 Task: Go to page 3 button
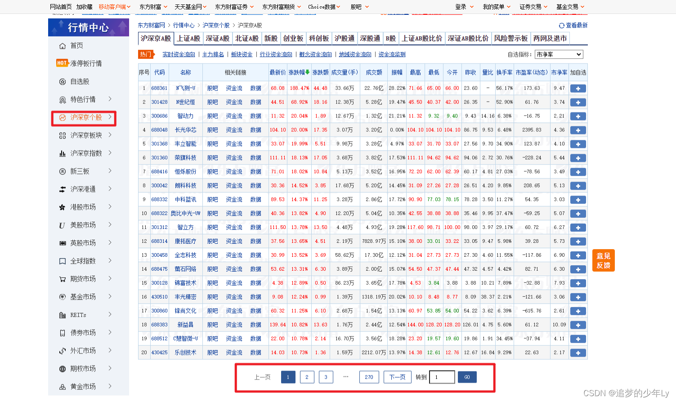pyautogui.click(x=326, y=377)
